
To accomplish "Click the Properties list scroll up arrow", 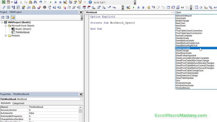I will click(80, 107).
